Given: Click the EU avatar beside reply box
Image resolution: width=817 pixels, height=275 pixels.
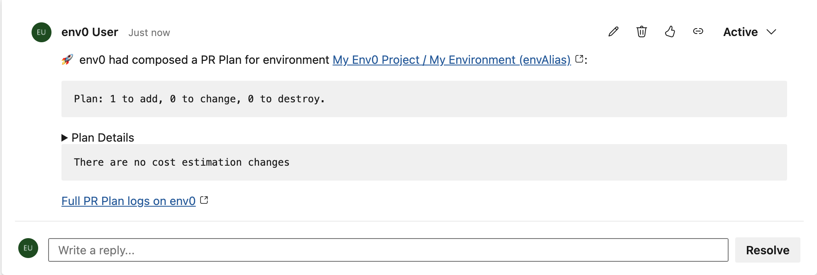Looking at the screenshot, I should point(28,248).
